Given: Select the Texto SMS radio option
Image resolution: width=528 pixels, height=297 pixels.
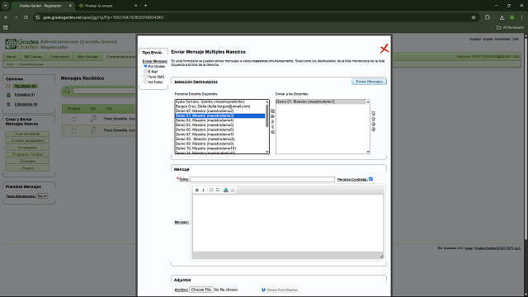Looking at the screenshot, I should point(145,77).
